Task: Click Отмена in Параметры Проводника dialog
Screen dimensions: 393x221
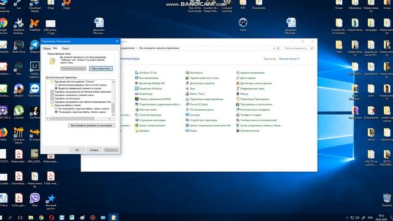Action: [x=94, y=150]
